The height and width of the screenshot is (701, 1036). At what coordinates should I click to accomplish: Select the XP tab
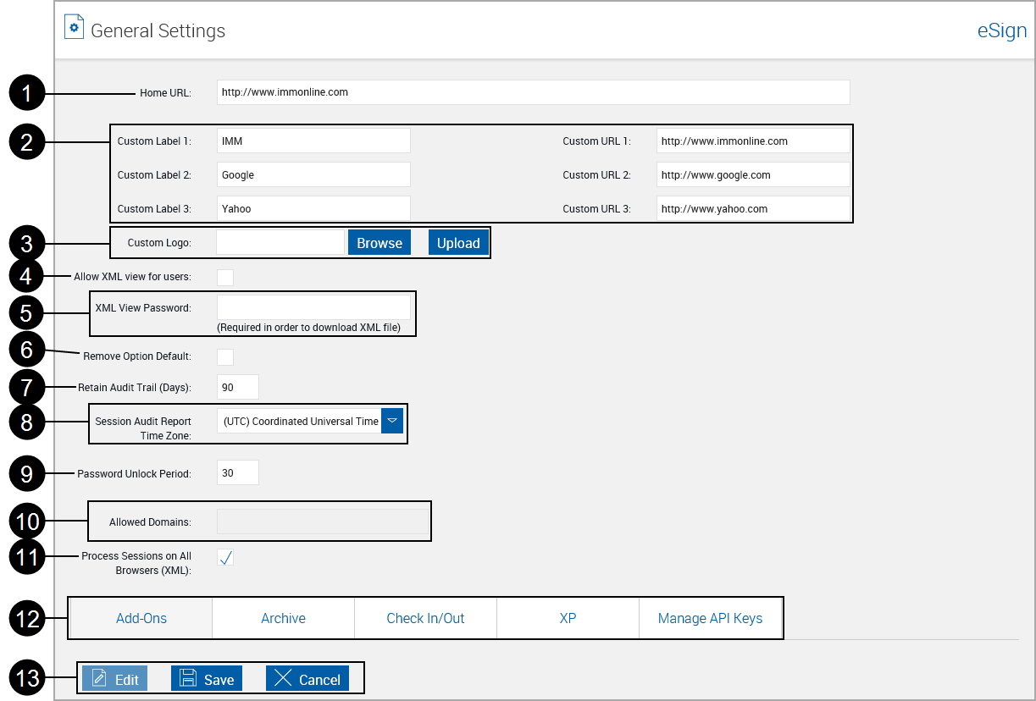[568, 618]
